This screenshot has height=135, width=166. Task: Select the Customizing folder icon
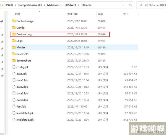pyautogui.click(x=14, y=34)
